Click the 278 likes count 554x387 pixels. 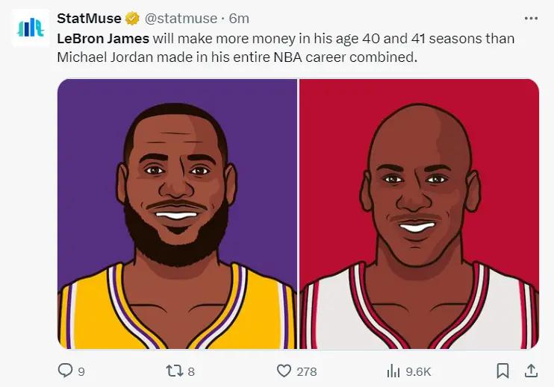tap(306, 371)
